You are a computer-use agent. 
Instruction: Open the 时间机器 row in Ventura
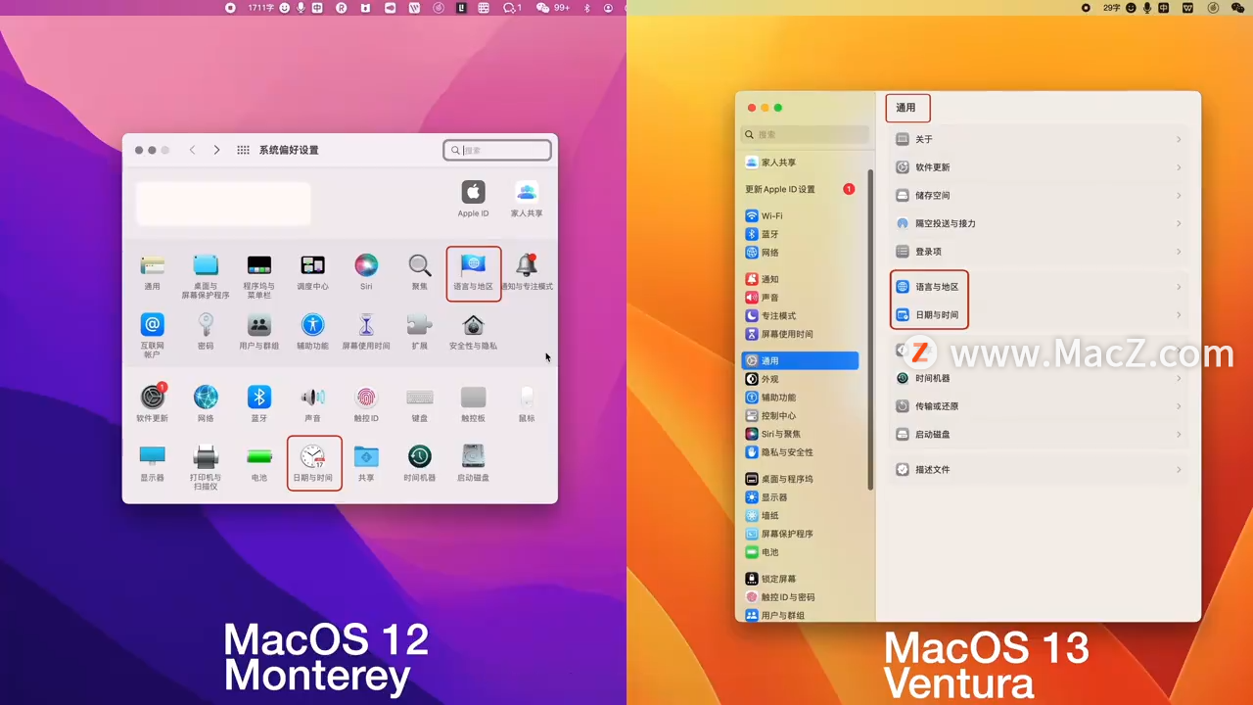click(1039, 378)
